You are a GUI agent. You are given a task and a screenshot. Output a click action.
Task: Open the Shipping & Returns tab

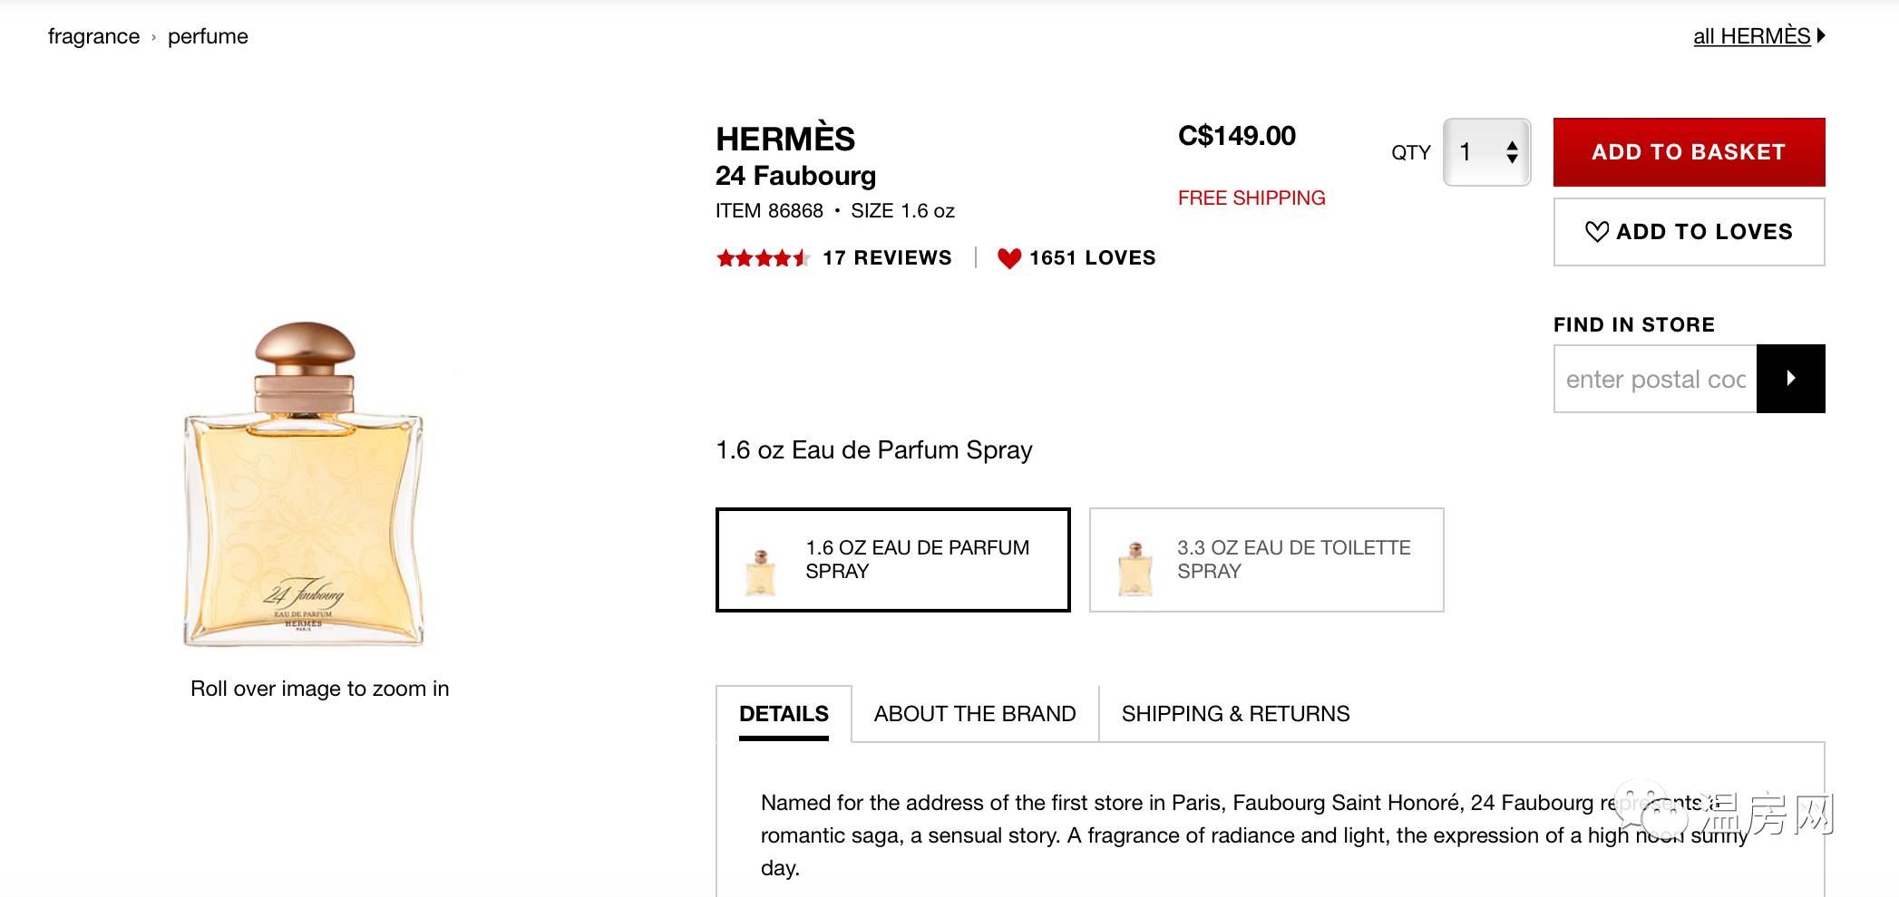1235,714
